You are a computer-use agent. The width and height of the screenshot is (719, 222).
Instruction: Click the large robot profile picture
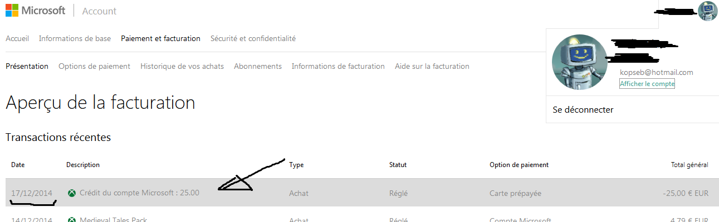(x=579, y=62)
